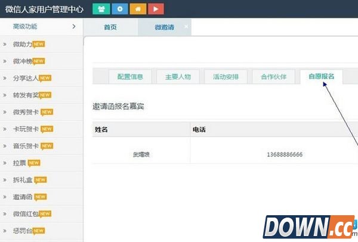The width and height of the screenshot is (358, 242).
Task: Click the 邀请函报名嘉宾 heading
Action: pyautogui.click(x=118, y=106)
